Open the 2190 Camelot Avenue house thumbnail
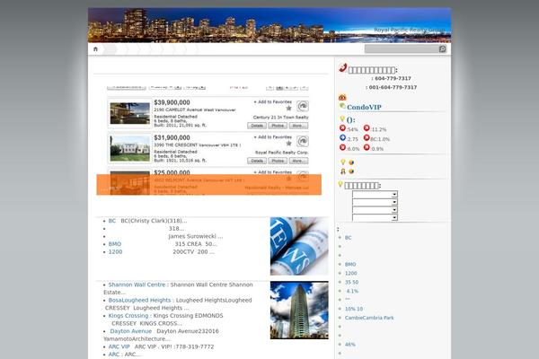539x359 pixels. [130, 113]
